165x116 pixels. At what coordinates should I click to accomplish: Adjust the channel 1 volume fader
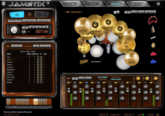(69, 90)
